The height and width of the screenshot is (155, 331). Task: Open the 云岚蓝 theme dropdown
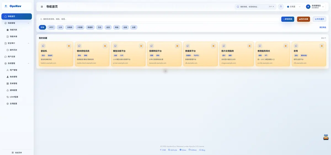pyautogui.click(x=294, y=7)
